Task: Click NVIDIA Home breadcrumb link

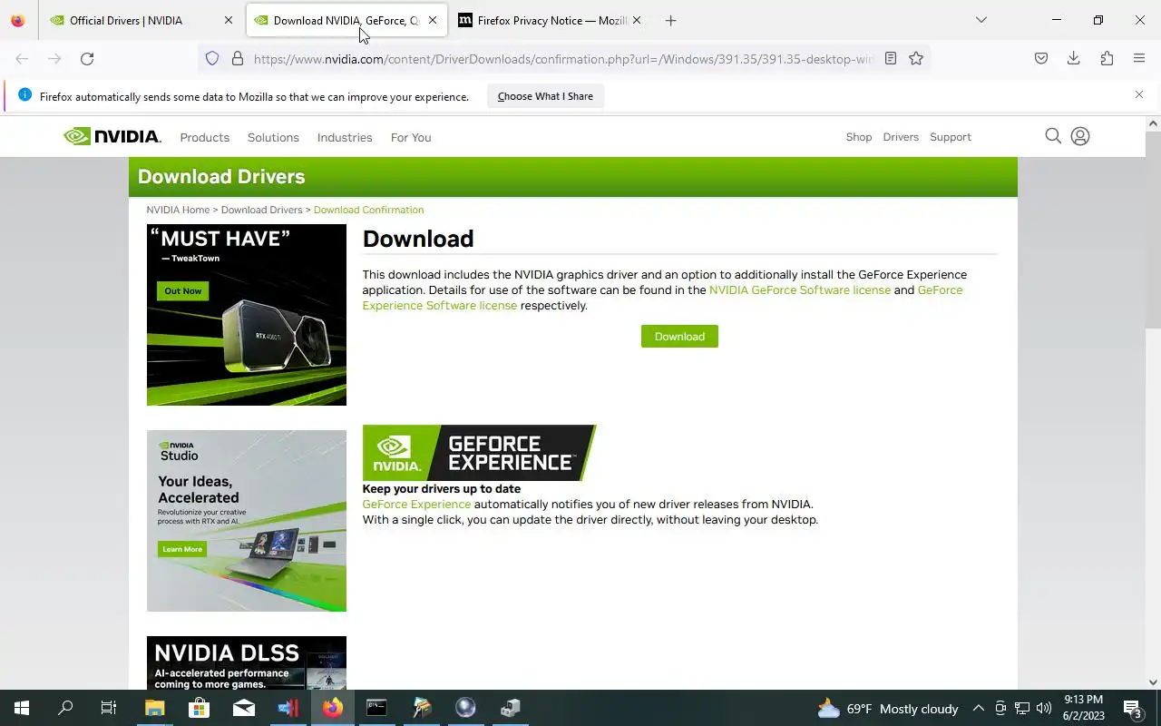Action: point(178,210)
